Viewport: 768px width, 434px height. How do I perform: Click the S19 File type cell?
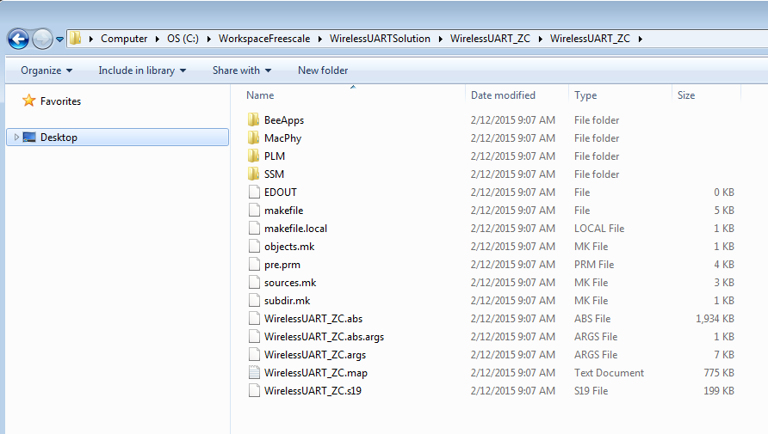(x=591, y=392)
